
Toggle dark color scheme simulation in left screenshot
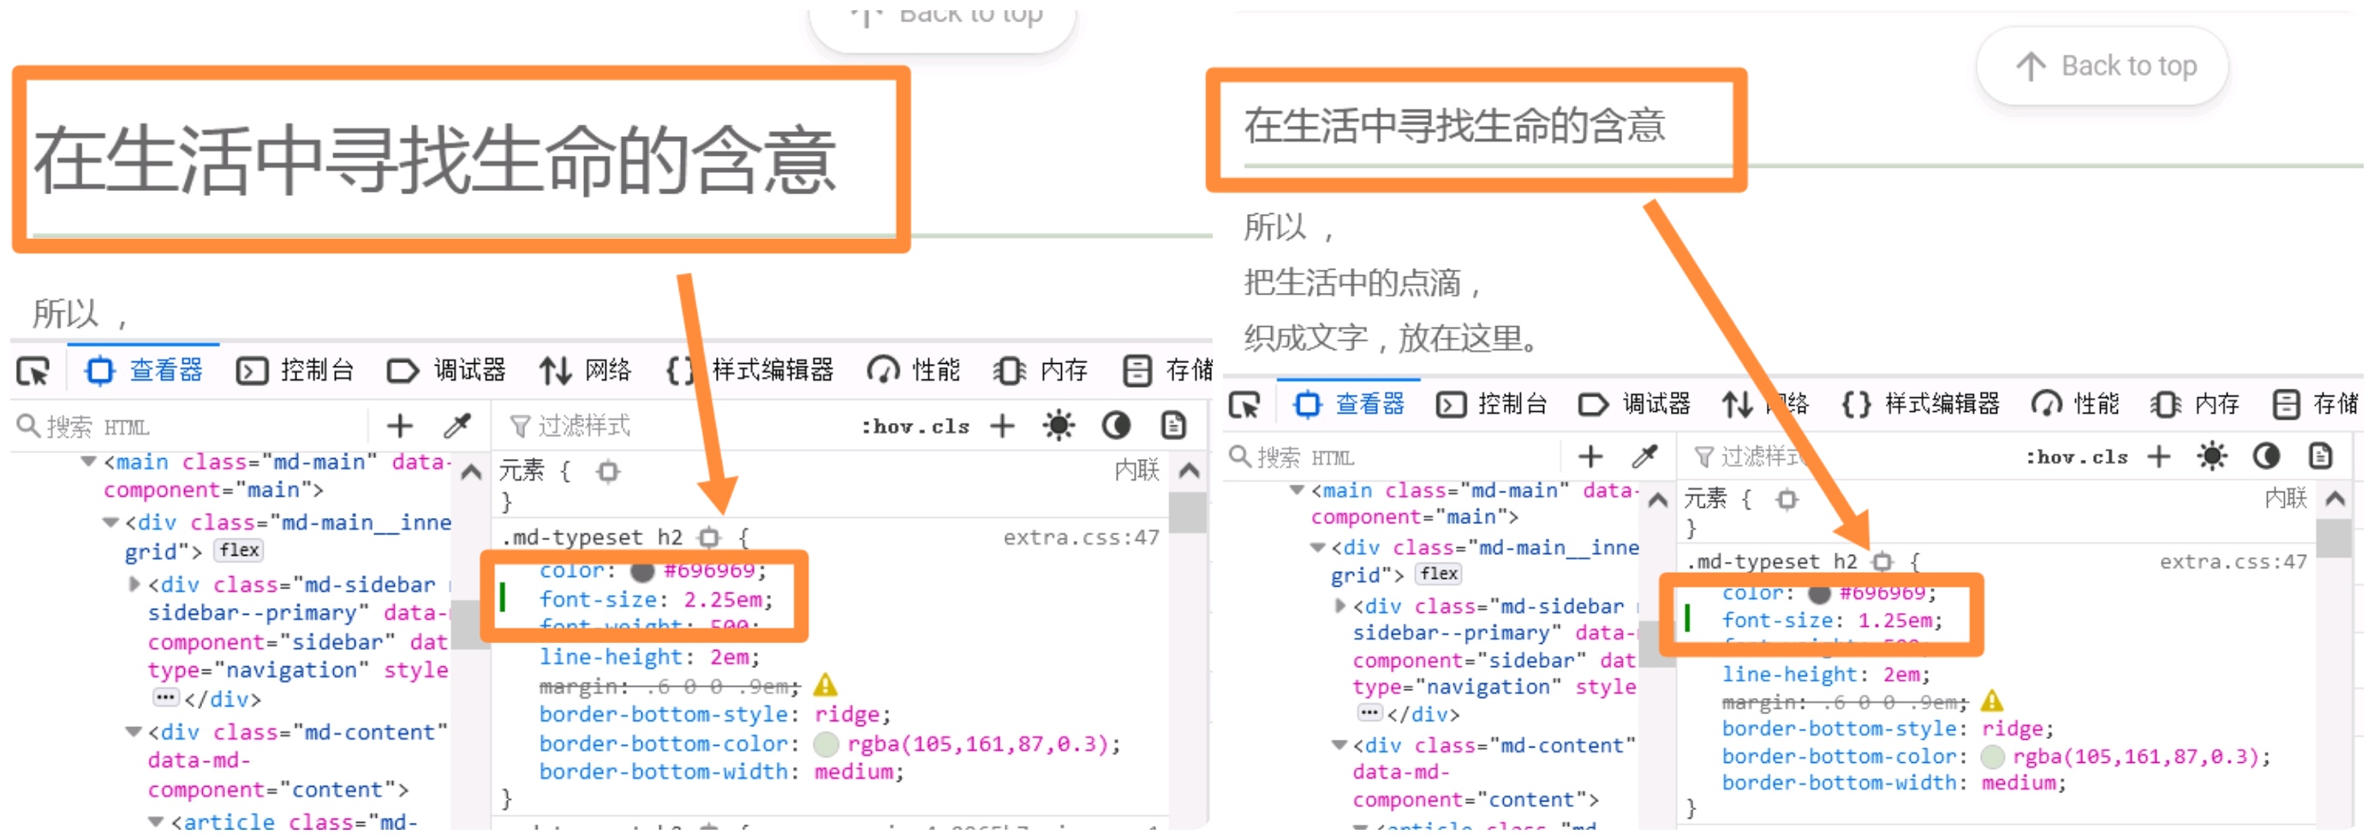pos(1115,426)
